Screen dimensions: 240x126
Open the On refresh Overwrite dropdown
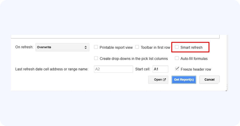[62, 47]
